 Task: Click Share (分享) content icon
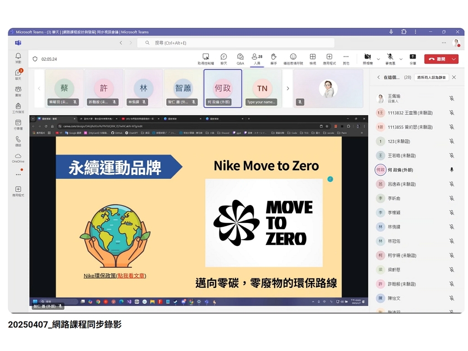click(413, 59)
